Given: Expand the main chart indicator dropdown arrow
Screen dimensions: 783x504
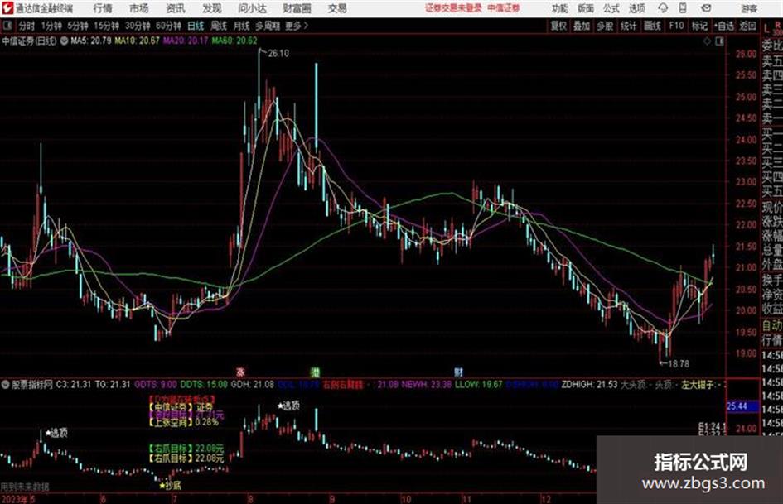Looking at the screenshot, I should pyautogui.click(x=65, y=41).
